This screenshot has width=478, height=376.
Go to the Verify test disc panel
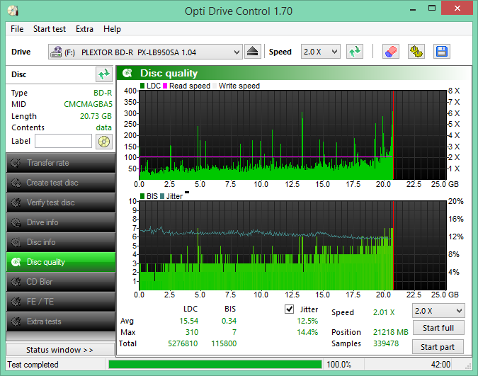[x=61, y=203]
